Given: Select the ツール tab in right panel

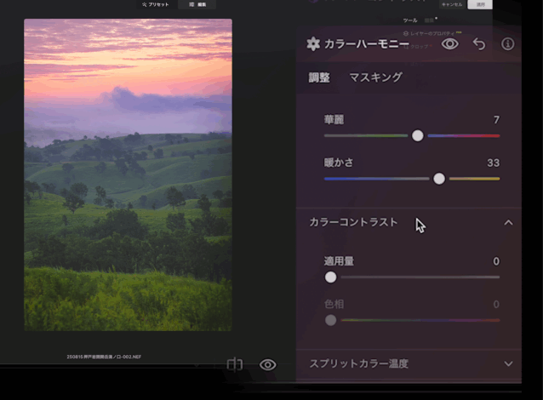Looking at the screenshot, I should [x=410, y=20].
